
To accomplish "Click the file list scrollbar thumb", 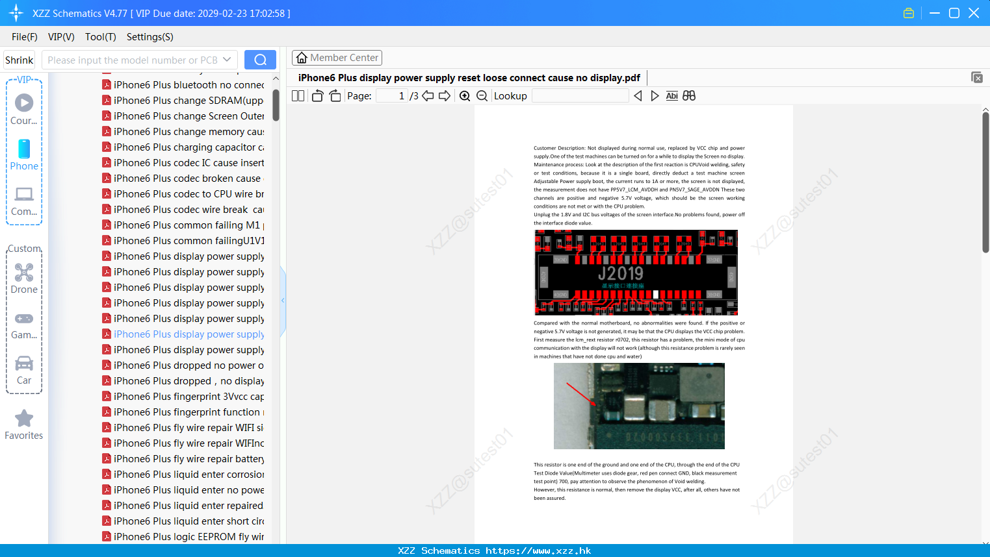I will (x=276, y=104).
